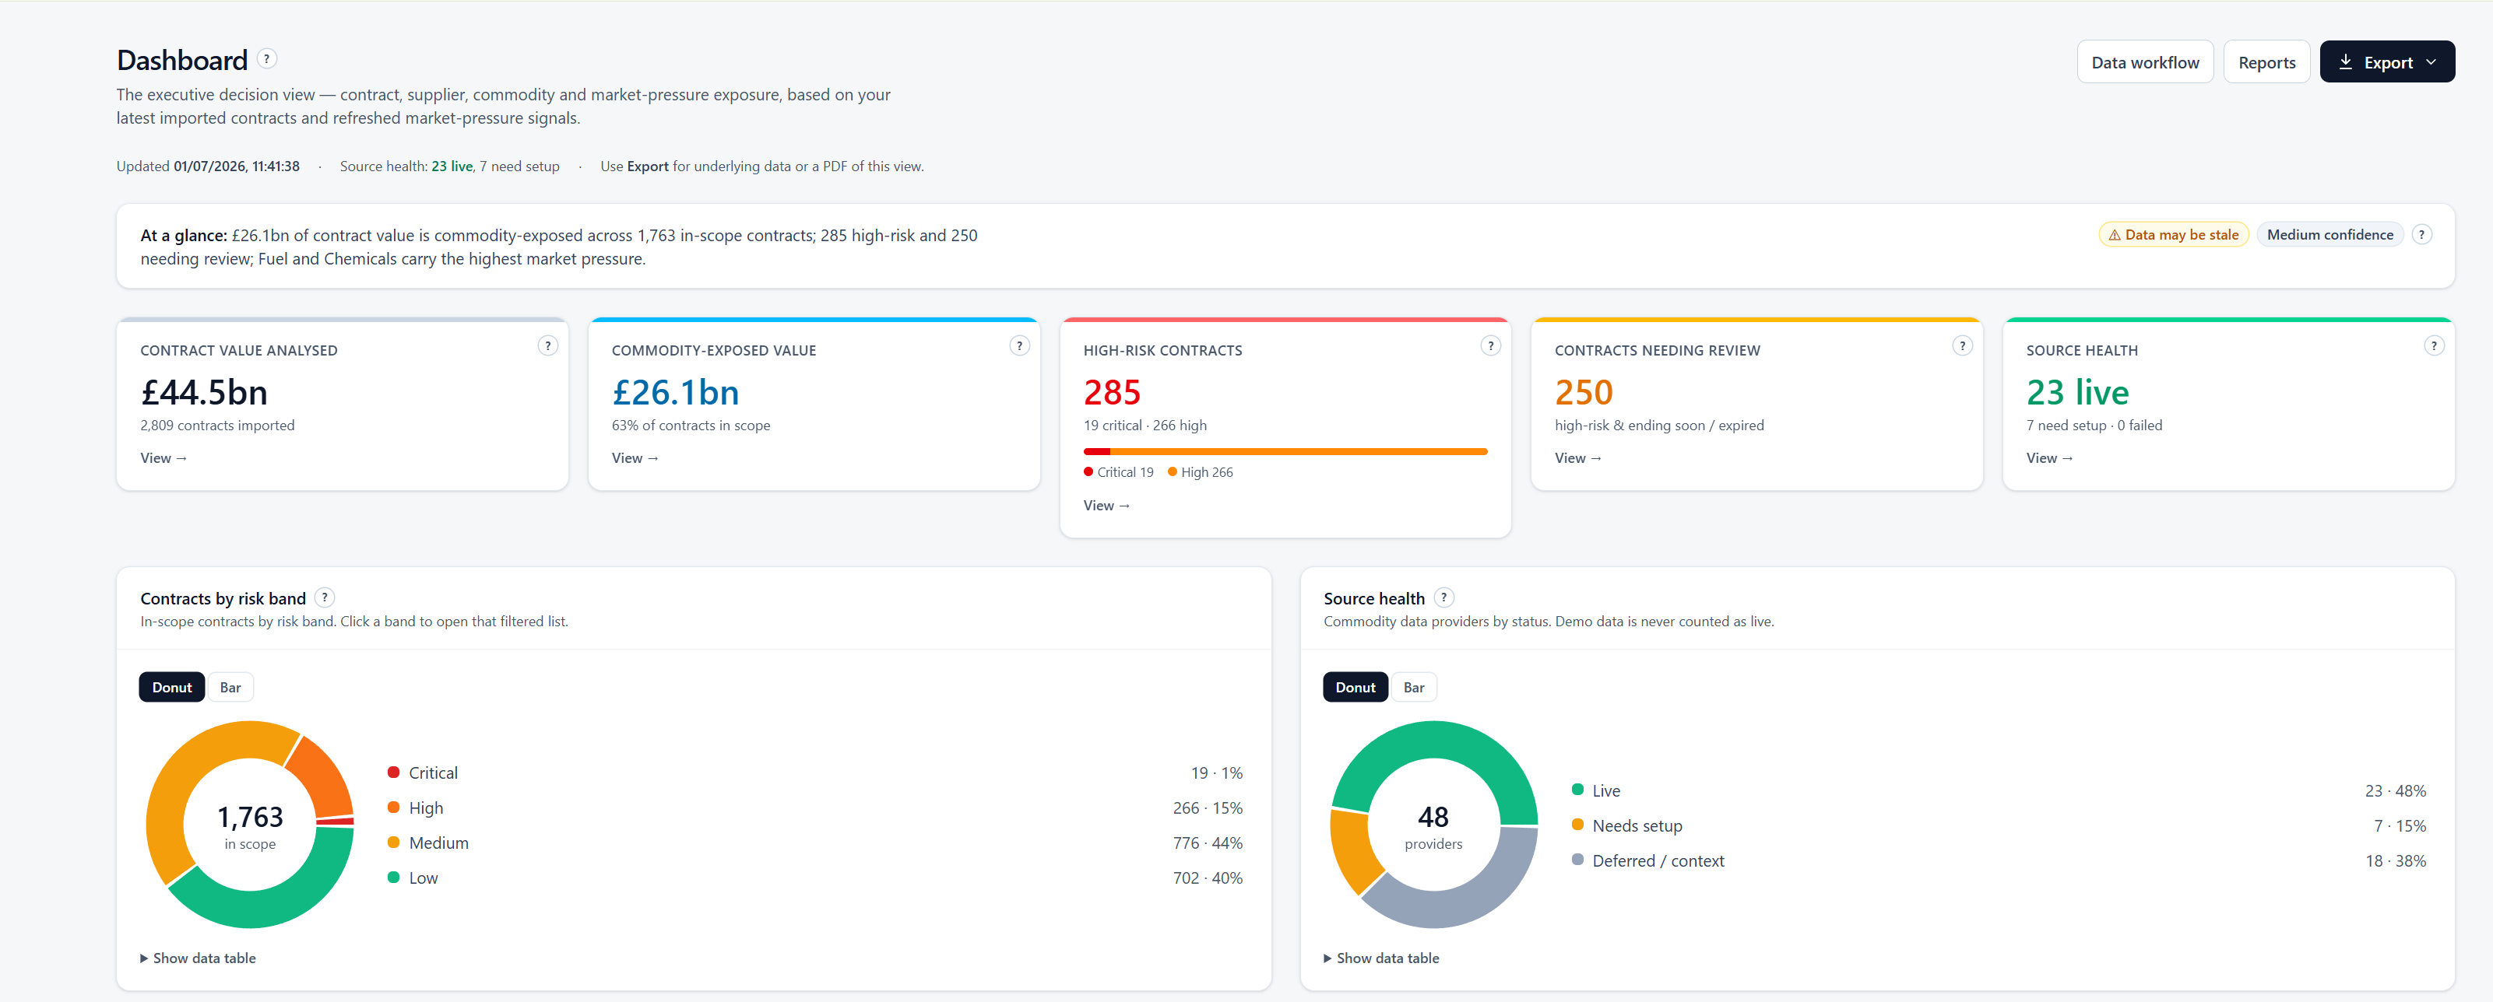This screenshot has width=2493, height=1002.
Task: Open help icon on High-Risk Contracts card
Action: pyautogui.click(x=1490, y=345)
